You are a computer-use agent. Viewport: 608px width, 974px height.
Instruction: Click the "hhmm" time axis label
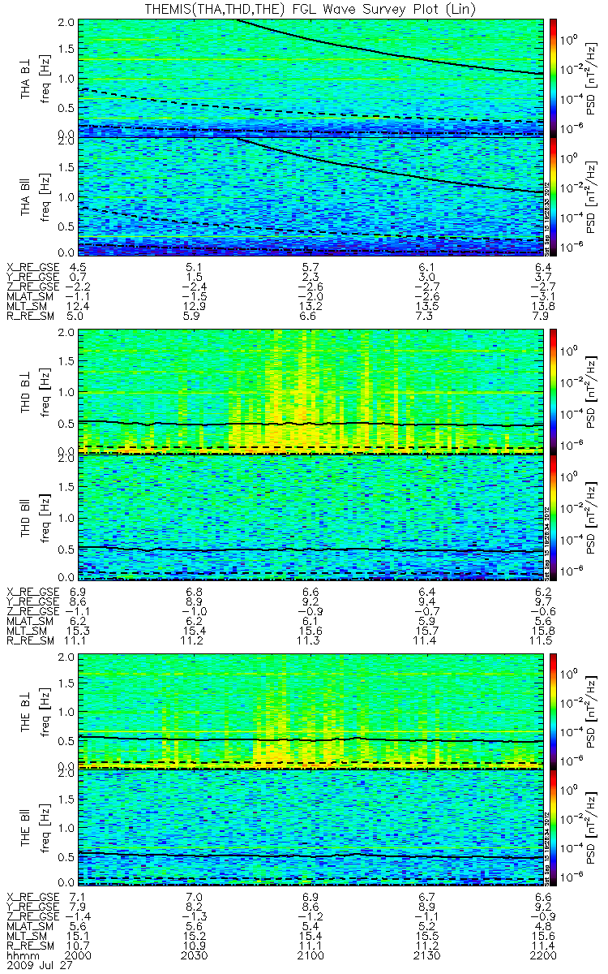tap(22, 956)
